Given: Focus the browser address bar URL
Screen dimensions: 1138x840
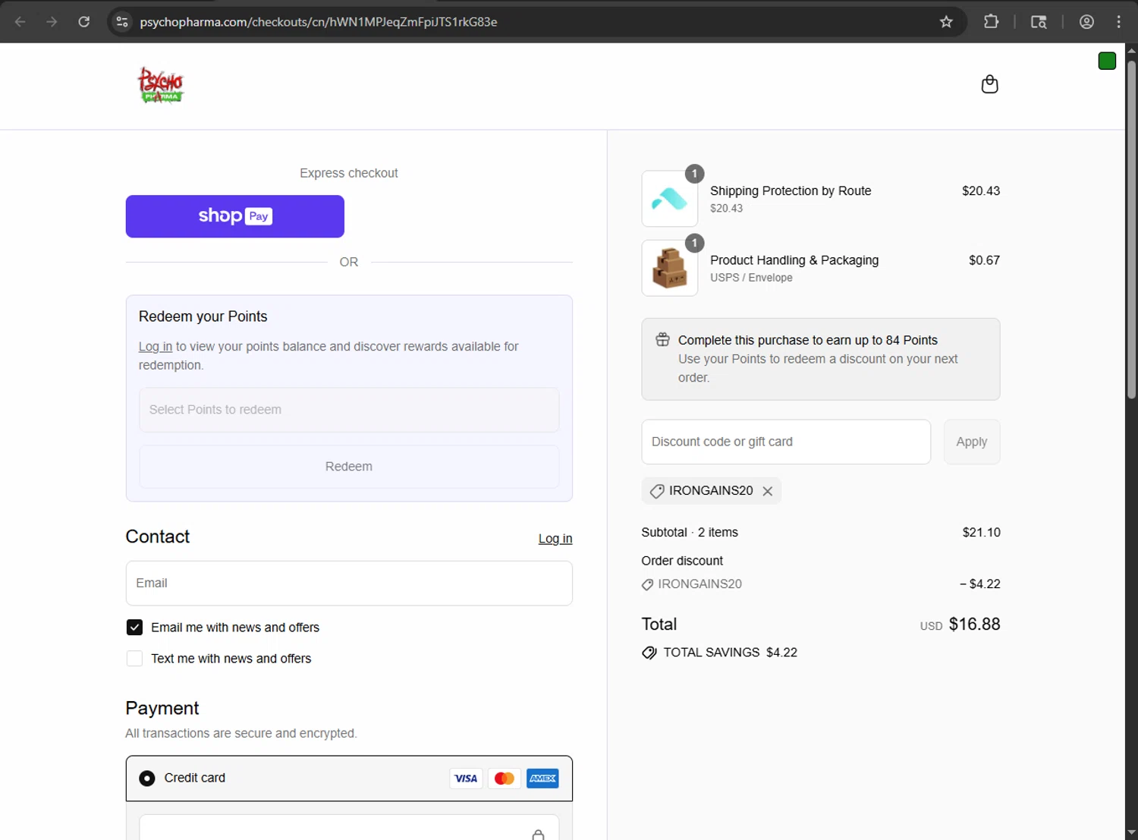Looking at the screenshot, I should click(319, 22).
